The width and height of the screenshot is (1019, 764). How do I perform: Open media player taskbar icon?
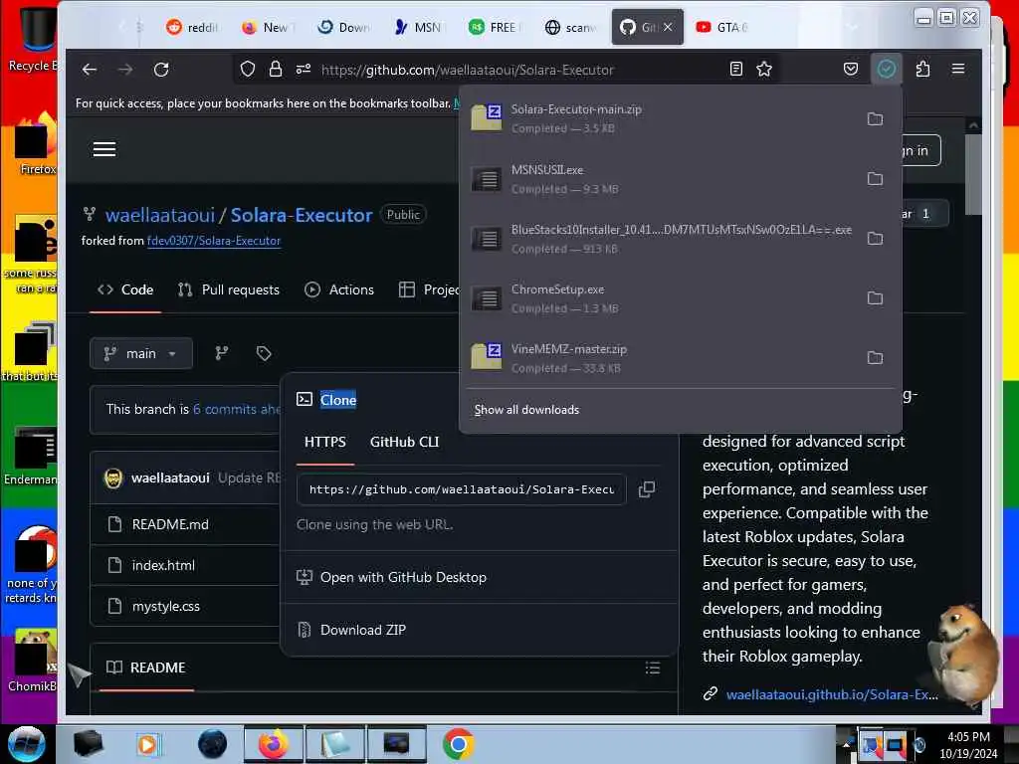148,744
